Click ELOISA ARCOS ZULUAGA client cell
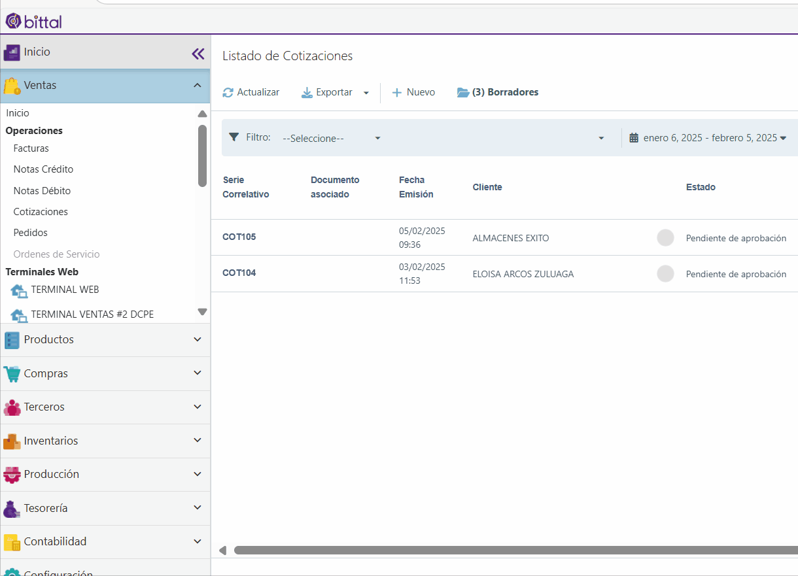Image resolution: width=798 pixels, height=576 pixels. [523, 274]
